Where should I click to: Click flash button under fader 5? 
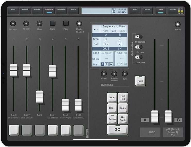[66, 130]
